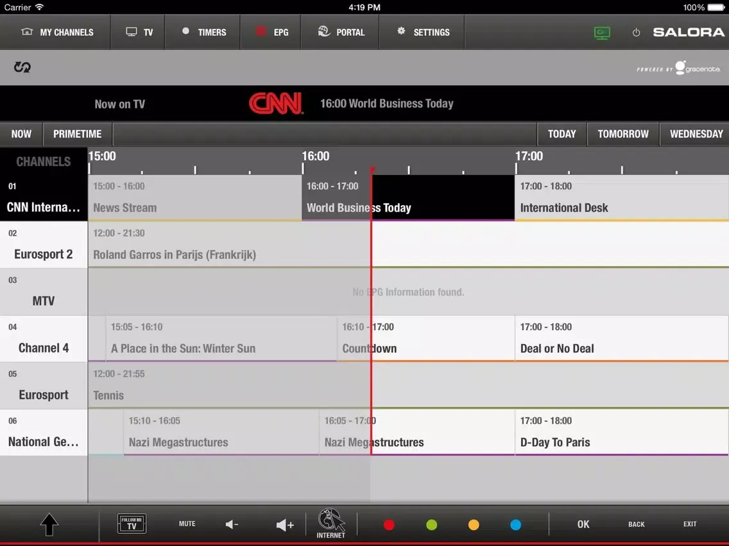Tap the power icon
Image resolution: width=729 pixels, height=546 pixels.
pos(636,33)
